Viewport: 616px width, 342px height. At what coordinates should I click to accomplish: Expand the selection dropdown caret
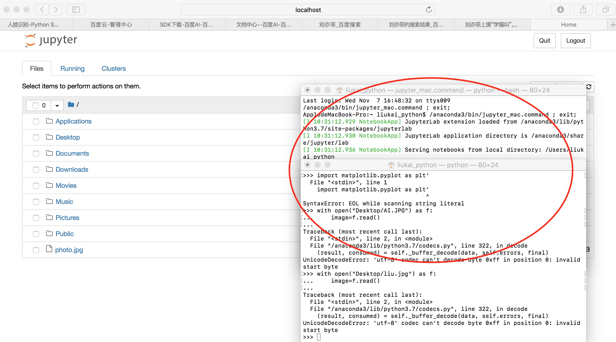57,105
